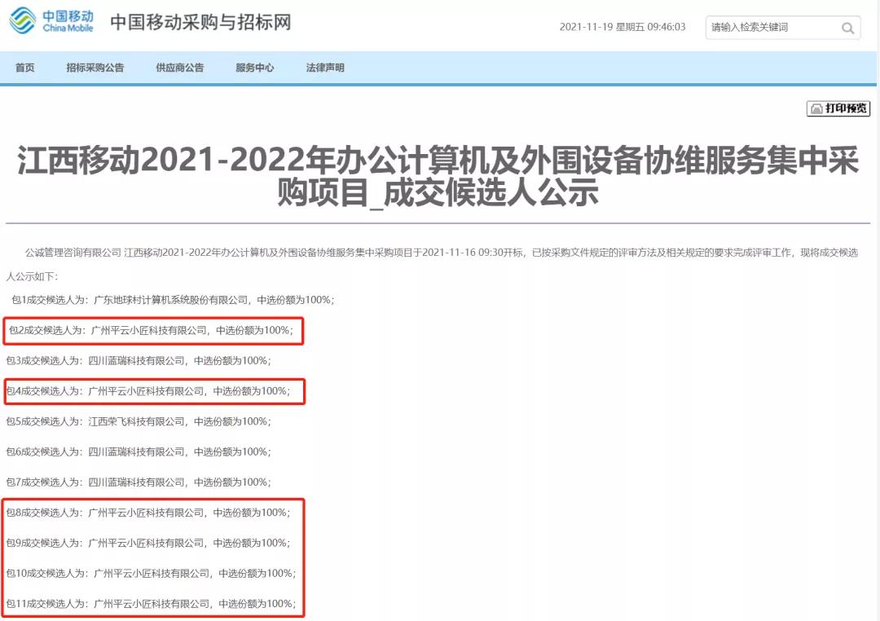
Task: Open the 供应商公告 menu item
Action: pos(179,68)
